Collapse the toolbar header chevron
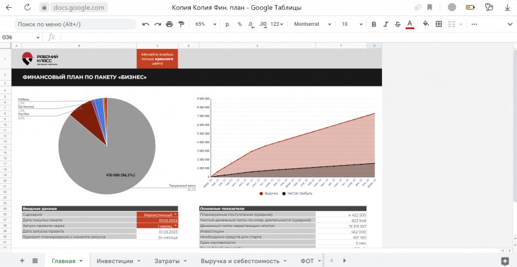Image resolution: width=517 pixels, height=267 pixels. (x=509, y=24)
